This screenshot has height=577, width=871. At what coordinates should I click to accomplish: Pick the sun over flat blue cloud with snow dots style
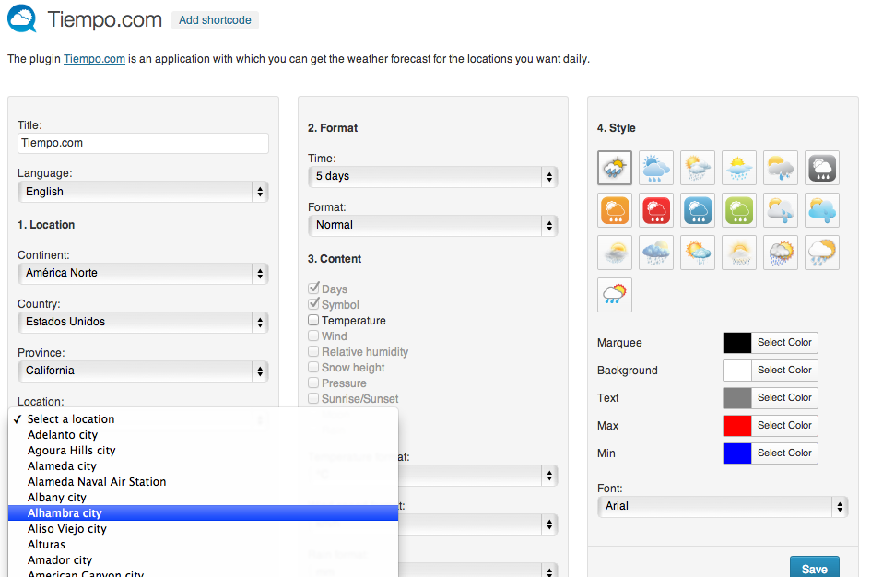(x=739, y=167)
